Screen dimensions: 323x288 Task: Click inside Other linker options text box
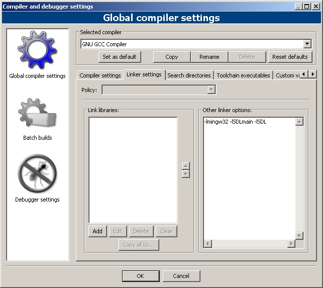tap(249, 178)
